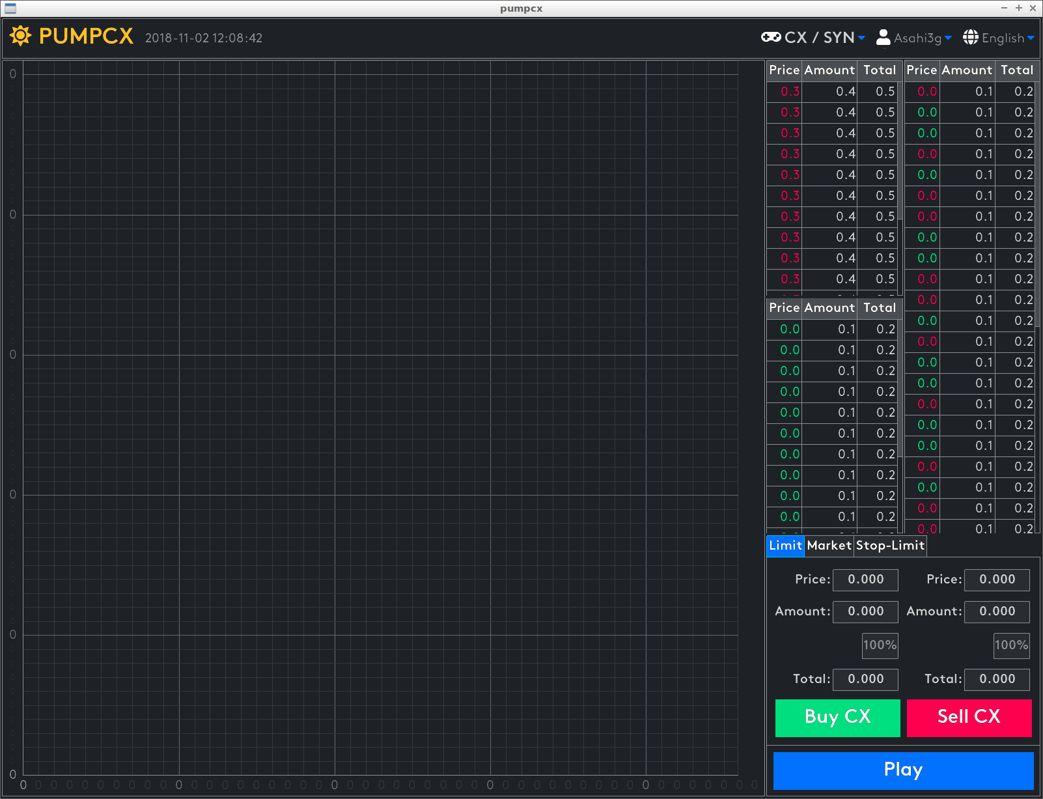1043x799 pixels.
Task: Click the blue Play button
Action: pyautogui.click(x=904, y=770)
